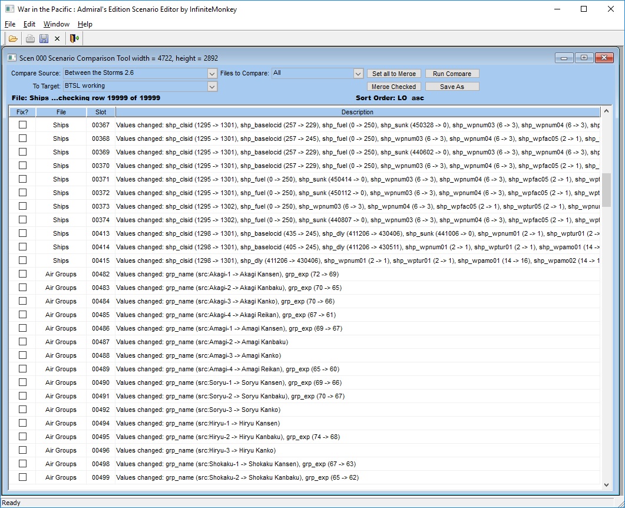Click slot number 00488

101,355
